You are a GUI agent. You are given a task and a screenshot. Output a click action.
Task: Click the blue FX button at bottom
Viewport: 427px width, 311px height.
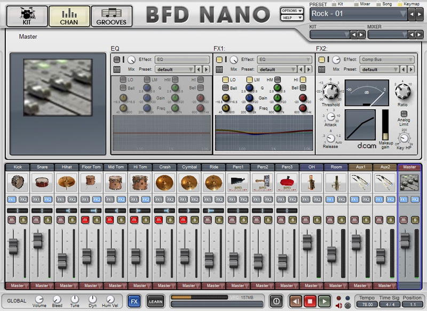[x=135, y=301]
